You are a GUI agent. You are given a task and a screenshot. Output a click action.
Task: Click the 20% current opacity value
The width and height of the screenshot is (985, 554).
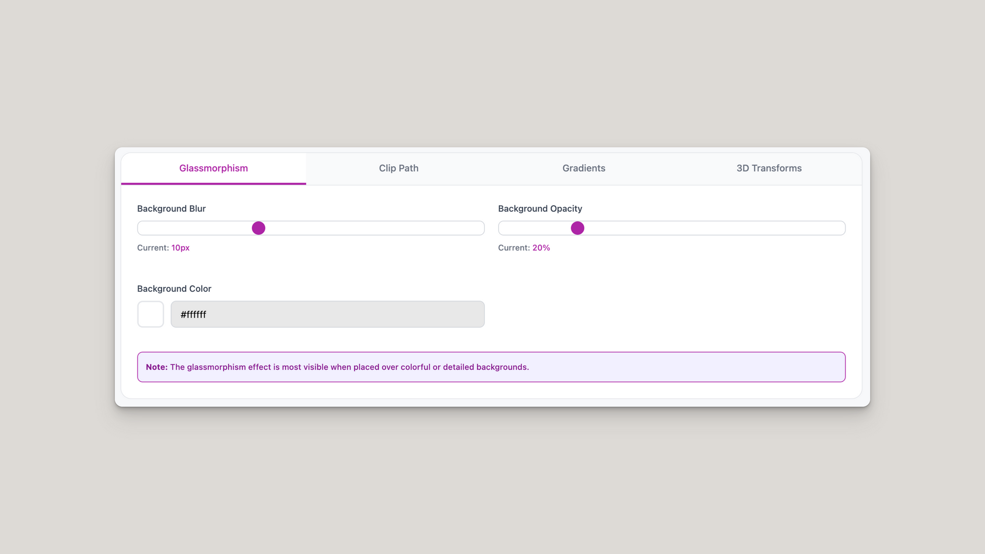tap(541, 248)
